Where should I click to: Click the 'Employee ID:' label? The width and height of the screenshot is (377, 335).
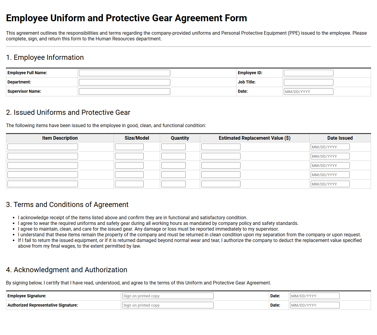tap(250, 73)
